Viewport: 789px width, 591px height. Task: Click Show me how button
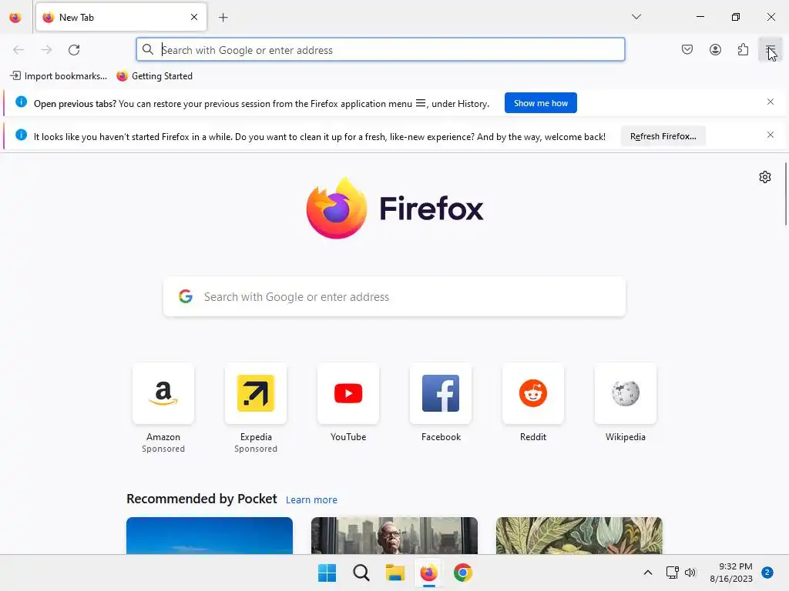[x=540, y=103]
